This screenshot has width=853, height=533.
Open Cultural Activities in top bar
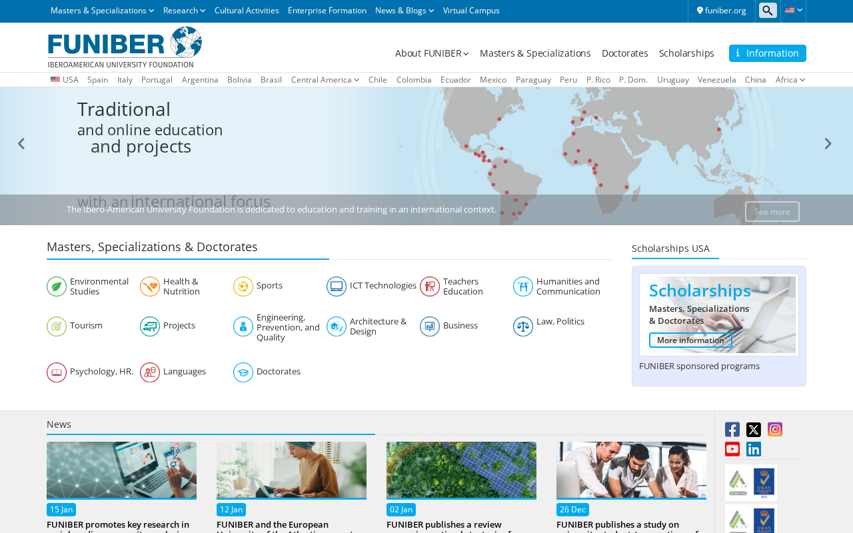click(247, 11)
